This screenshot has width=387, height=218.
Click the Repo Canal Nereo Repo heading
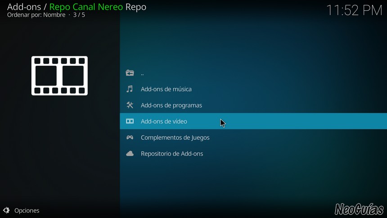(98, 7)
